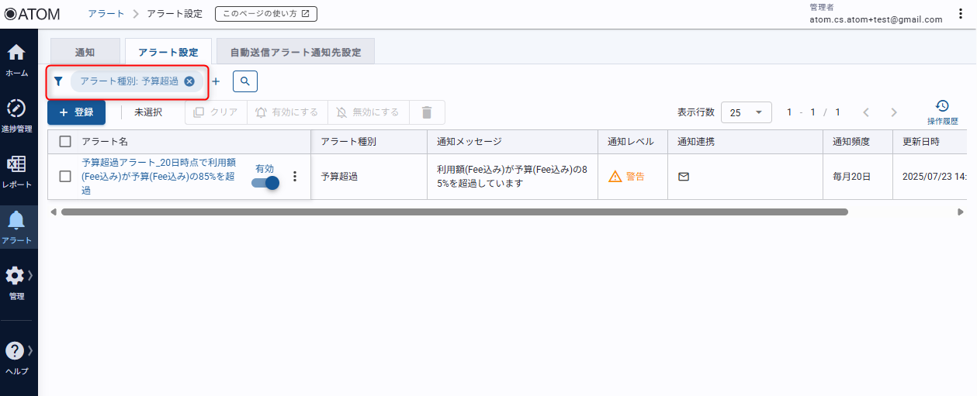This screenshot has width=977, height=396.
Task: Open the alert row's three-dot menu
Action: point(294,176)
